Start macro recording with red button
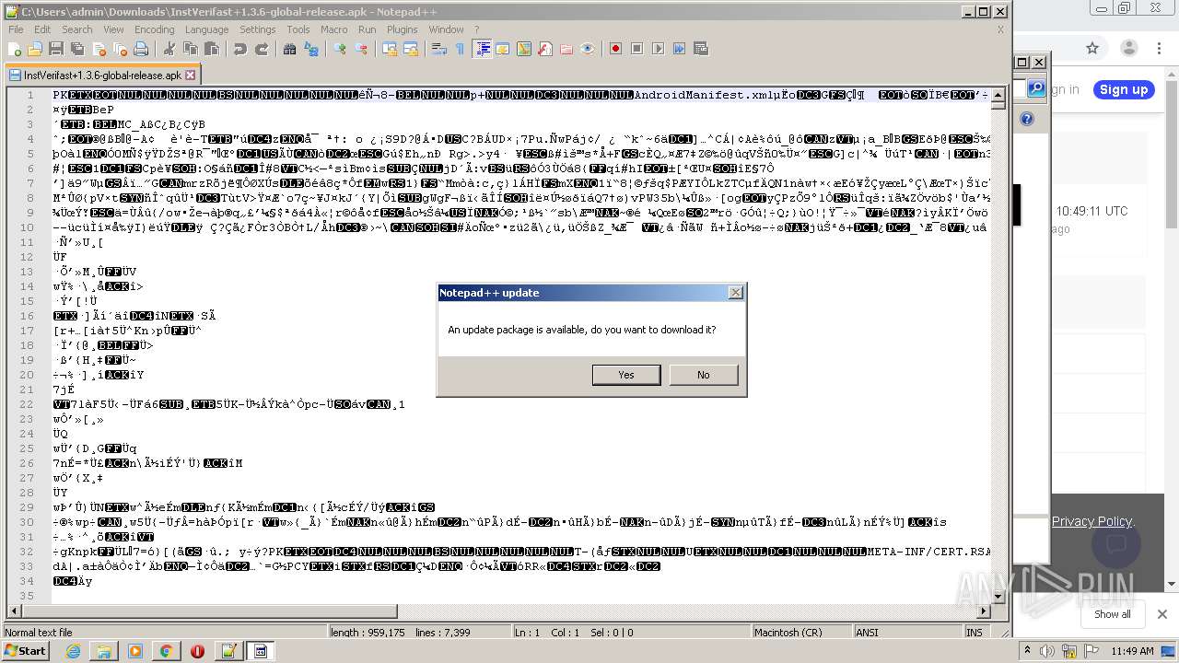Screen dimensions: 1179x663 click(x=616, y=49)
